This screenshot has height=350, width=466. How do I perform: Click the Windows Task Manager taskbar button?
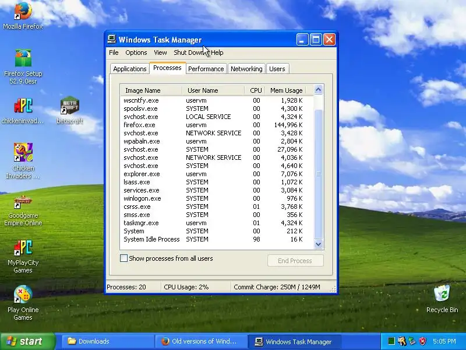[x=294, y=341]
